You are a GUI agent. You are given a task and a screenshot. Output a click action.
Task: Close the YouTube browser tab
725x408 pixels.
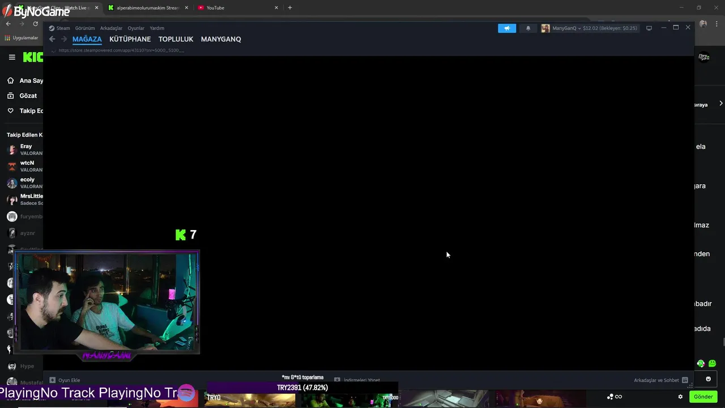pyautogui.click(x=276, y=8)
